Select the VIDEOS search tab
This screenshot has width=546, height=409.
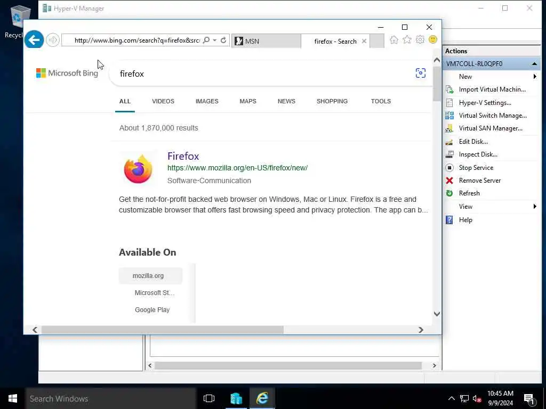pos(163,101)
